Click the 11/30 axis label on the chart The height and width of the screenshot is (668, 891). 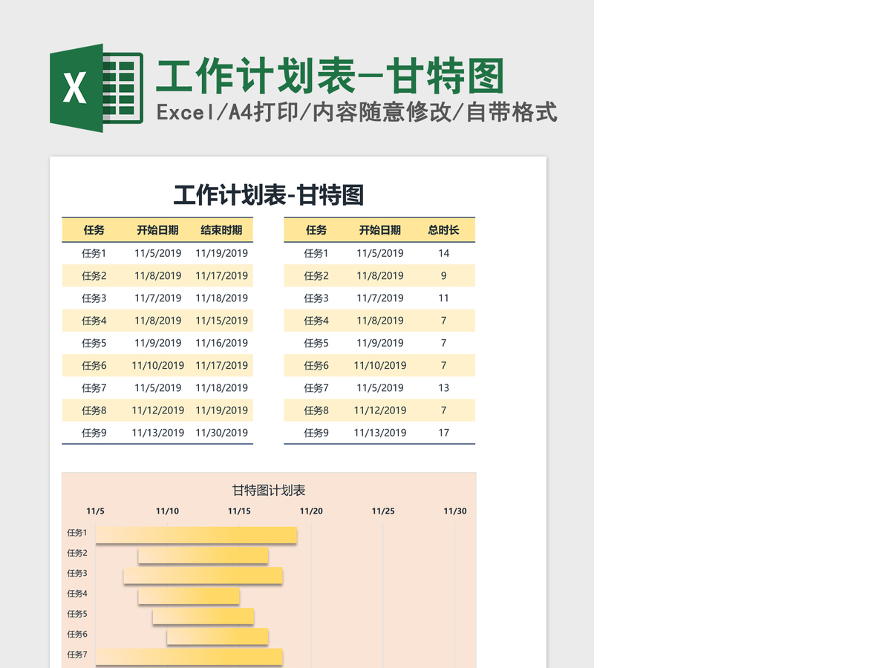click(455, 511)
